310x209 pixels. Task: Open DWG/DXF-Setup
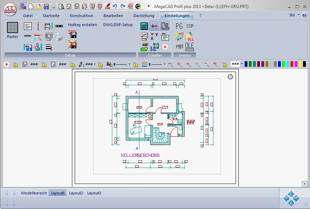[118, 25]
